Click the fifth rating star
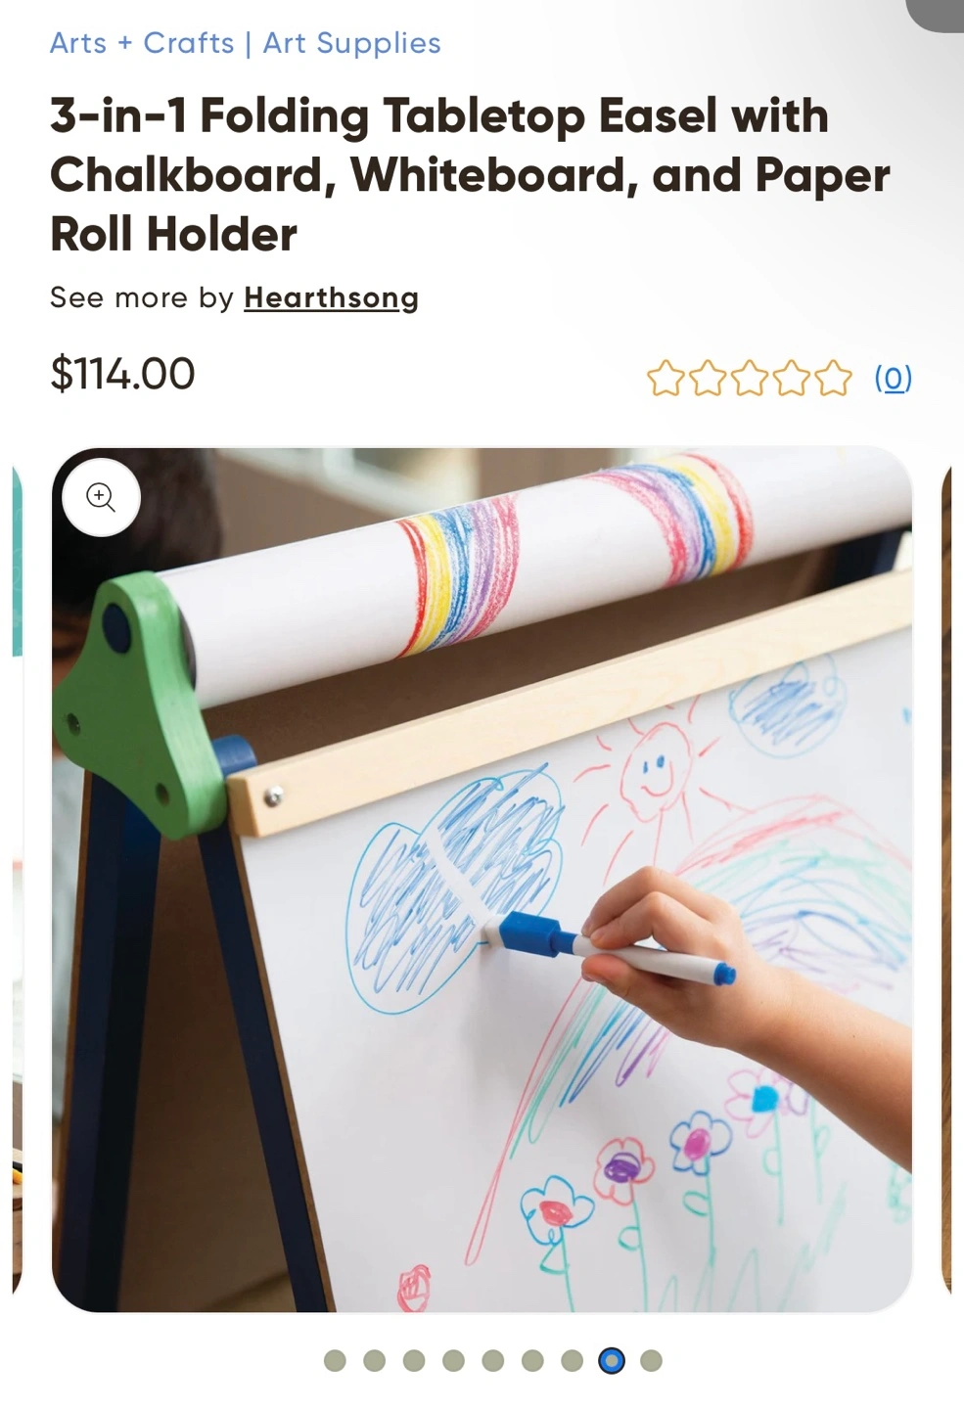The width and height of the screenshot is (964, 1409). [833, 378]
